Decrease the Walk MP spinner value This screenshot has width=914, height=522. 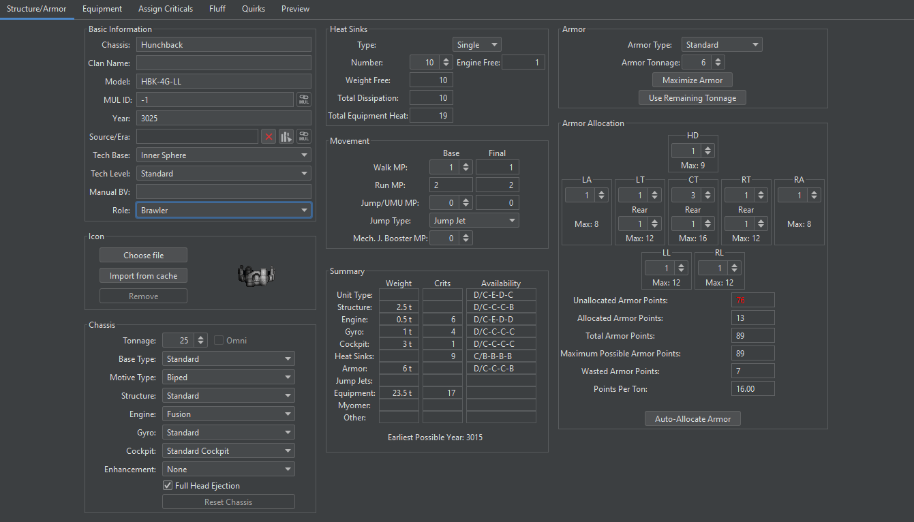coord(466,170)
